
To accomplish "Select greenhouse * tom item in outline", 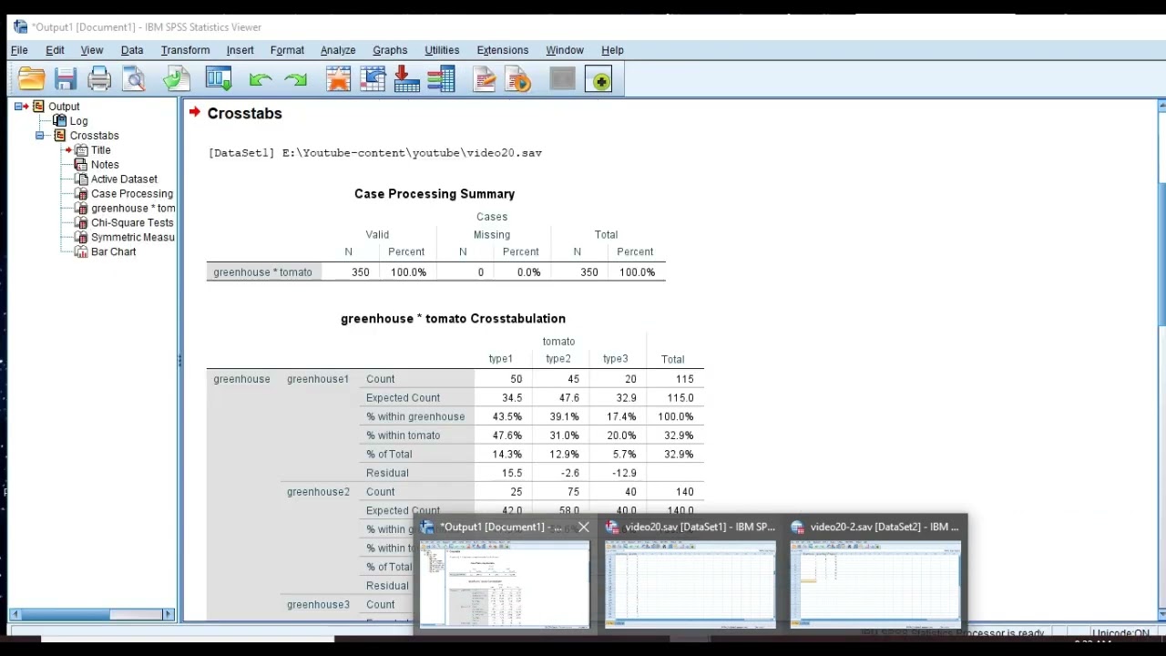I will tap(133, 209).
